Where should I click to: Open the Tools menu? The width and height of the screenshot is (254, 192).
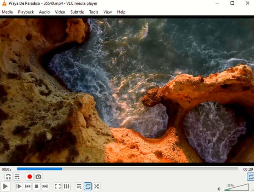click(94, 12)
